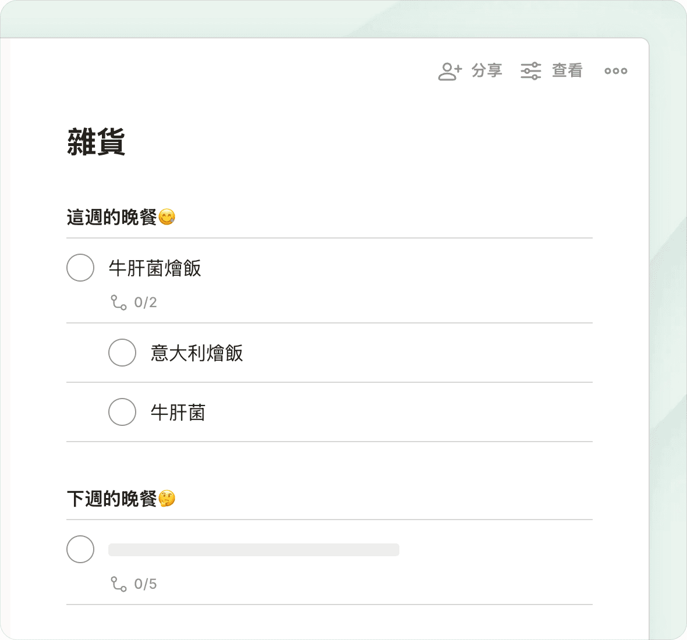The height and width of the screenshot is (640, 687).
Task: Click the emoji next to 這週的晚餐
Action: (167, 218)
